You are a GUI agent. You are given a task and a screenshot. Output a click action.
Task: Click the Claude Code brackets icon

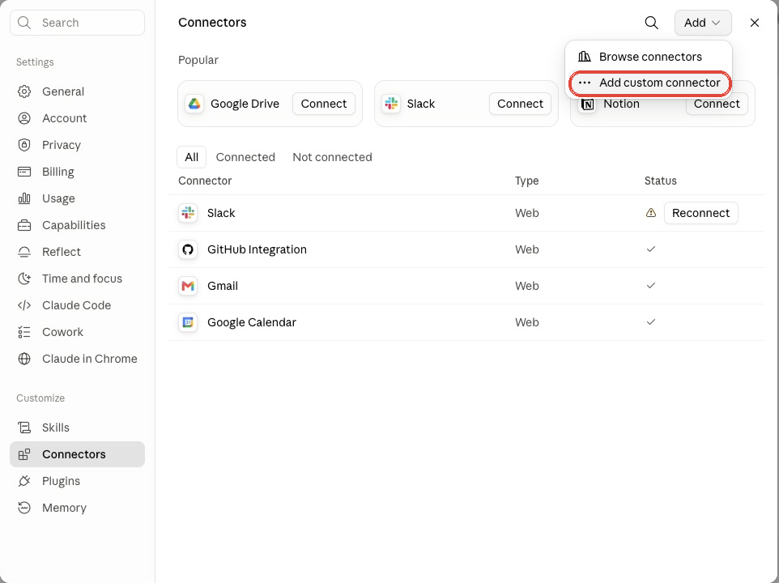click(23, 305)
